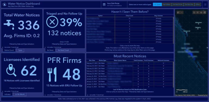Click last-update icon under Total Water Notices

(2, 47)
